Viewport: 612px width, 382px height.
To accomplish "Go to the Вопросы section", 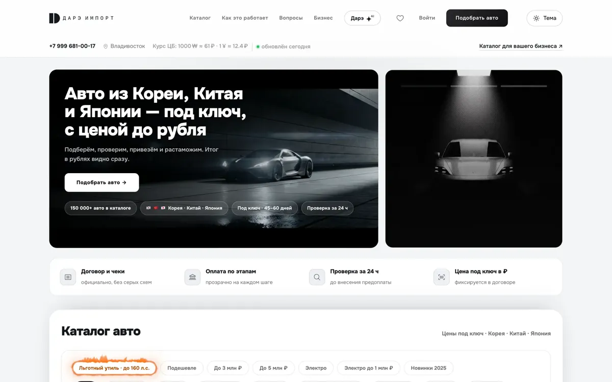I will (x=291, y=18).
